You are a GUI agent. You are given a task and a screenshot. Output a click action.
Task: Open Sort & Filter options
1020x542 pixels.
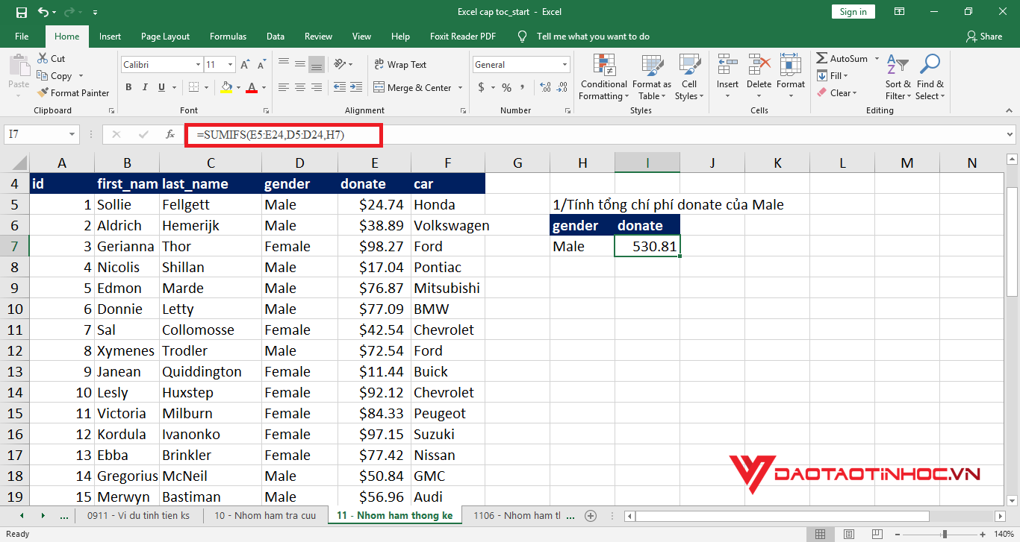898,77
